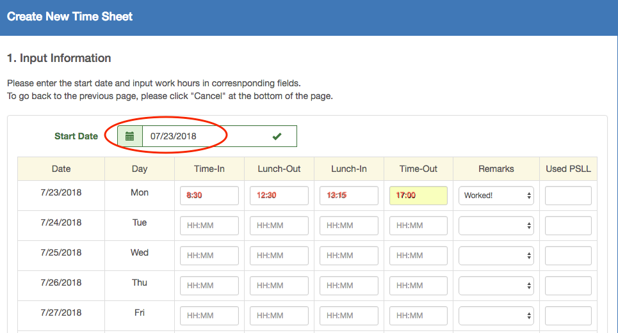618x333 pixels.
Task: Expand Tuesday's Remarks dropdown
Action: click(496, 226)
